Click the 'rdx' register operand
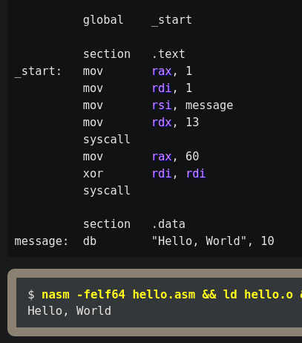Viewport: 302px width, 343px height. tap(162, 122)
